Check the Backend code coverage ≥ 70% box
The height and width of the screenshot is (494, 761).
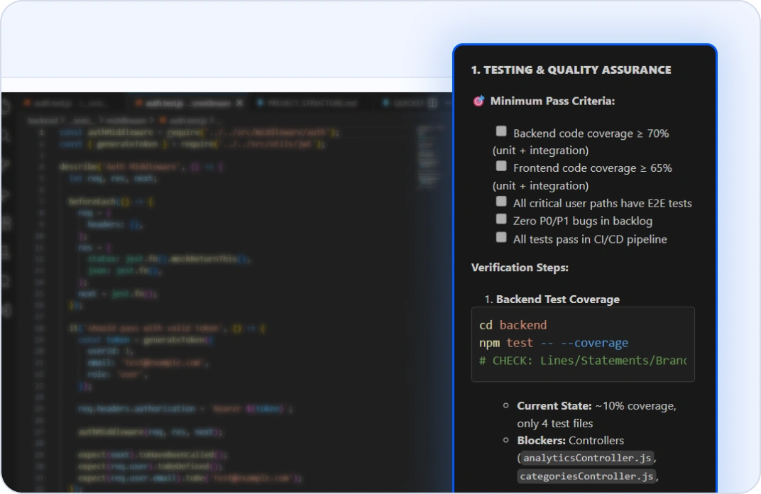click(501, 131)
